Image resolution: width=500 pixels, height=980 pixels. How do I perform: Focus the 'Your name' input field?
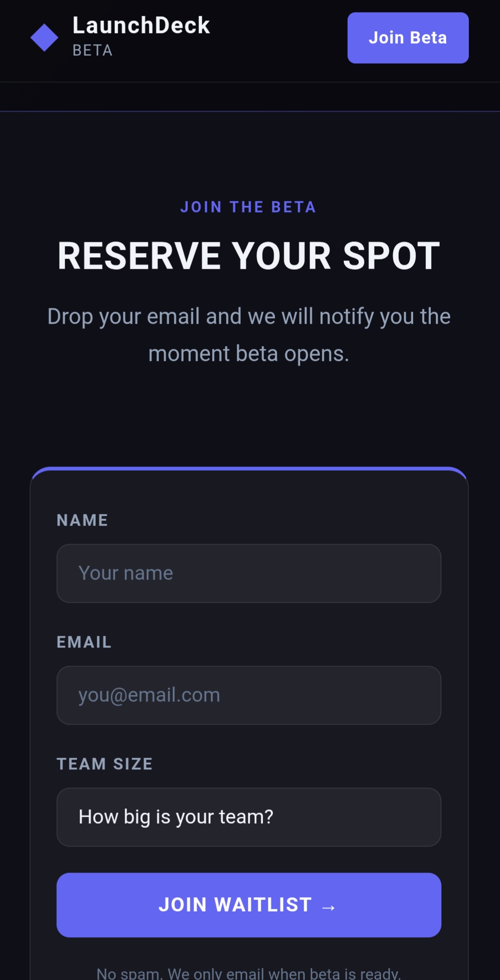click(x=249, y=573)
